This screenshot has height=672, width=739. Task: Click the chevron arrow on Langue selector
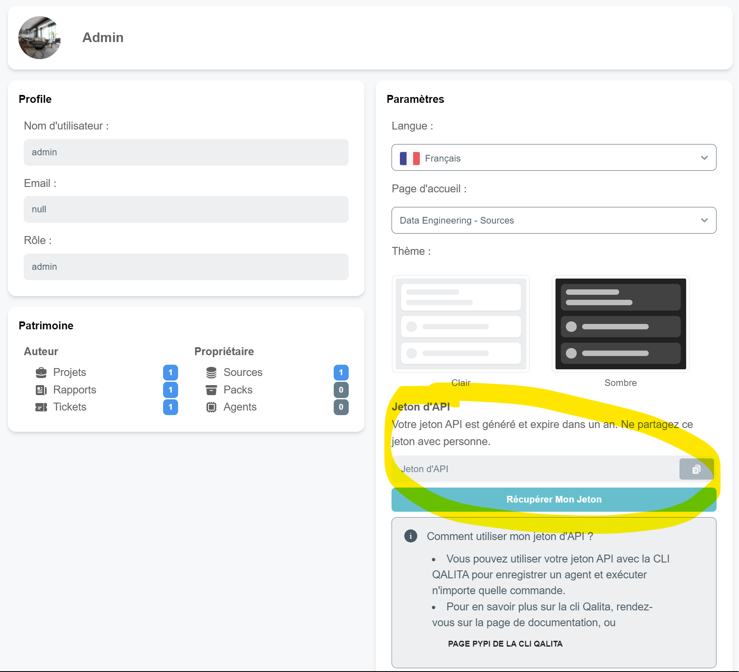point(704,158)
